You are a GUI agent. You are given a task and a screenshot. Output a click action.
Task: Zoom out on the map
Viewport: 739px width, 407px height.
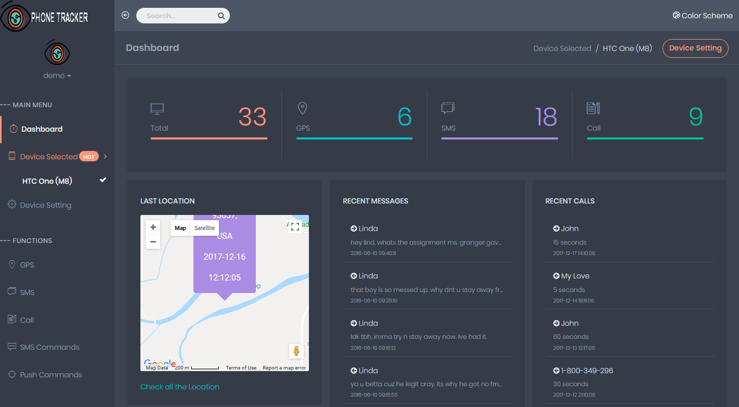click(153, 241)
